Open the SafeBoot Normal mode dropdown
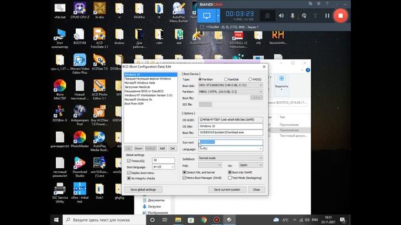 coord(231,158)
